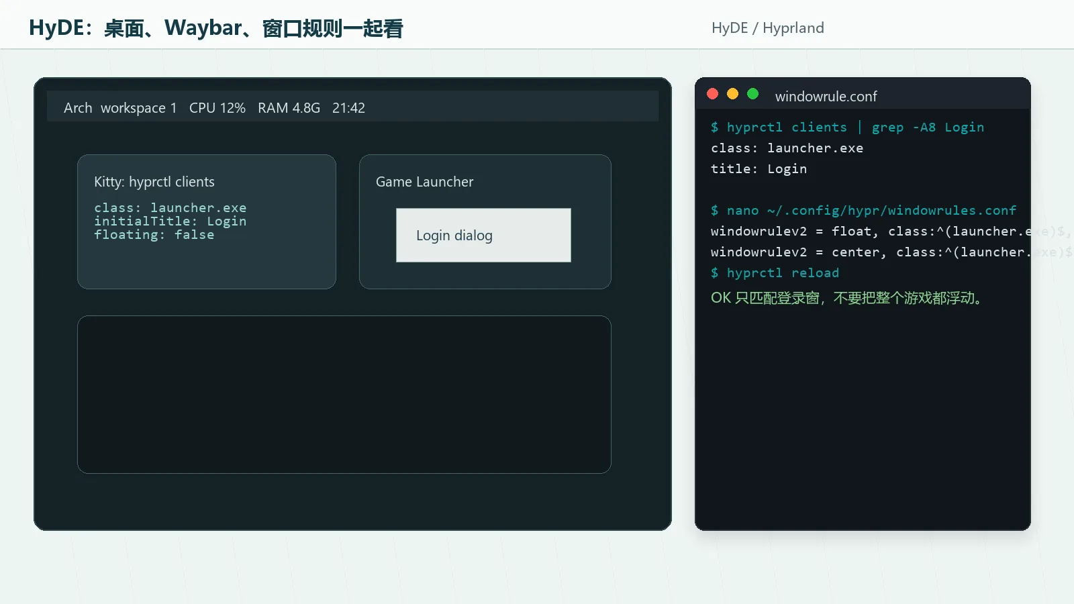The width and height of the screenshot is (1074, 604).
Task: Click the floating: false line in Kitty
Action: coord(154,235)
